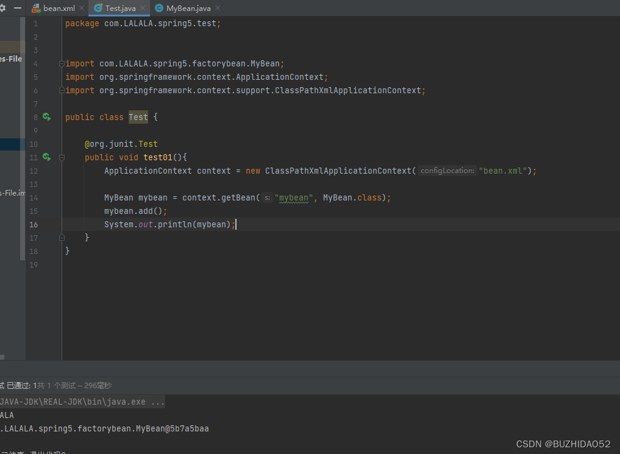Image resolution: width=620 pixels, height=454 pixels.
Task: Collapse the import block fold marker
Action: (62, 63)
